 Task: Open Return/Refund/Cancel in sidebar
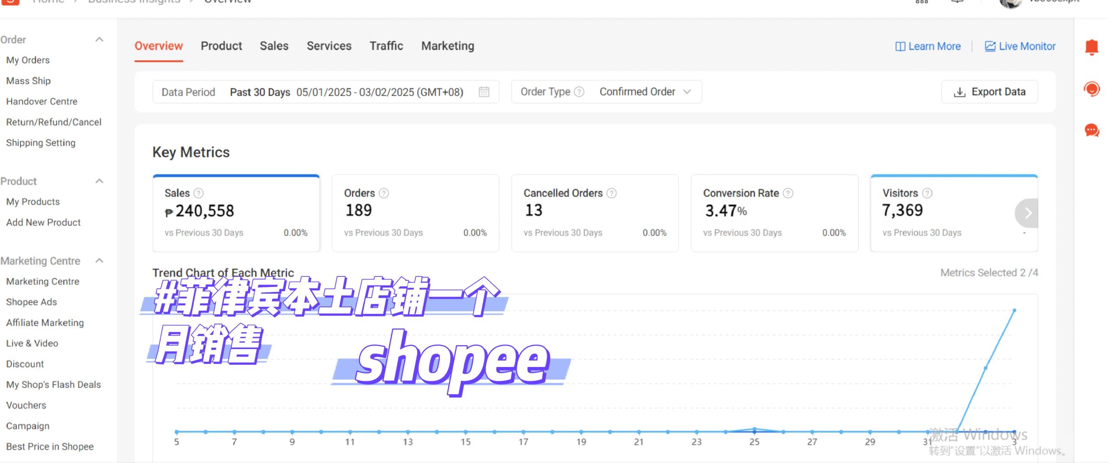pyautogui.click(x=54, y=122)
